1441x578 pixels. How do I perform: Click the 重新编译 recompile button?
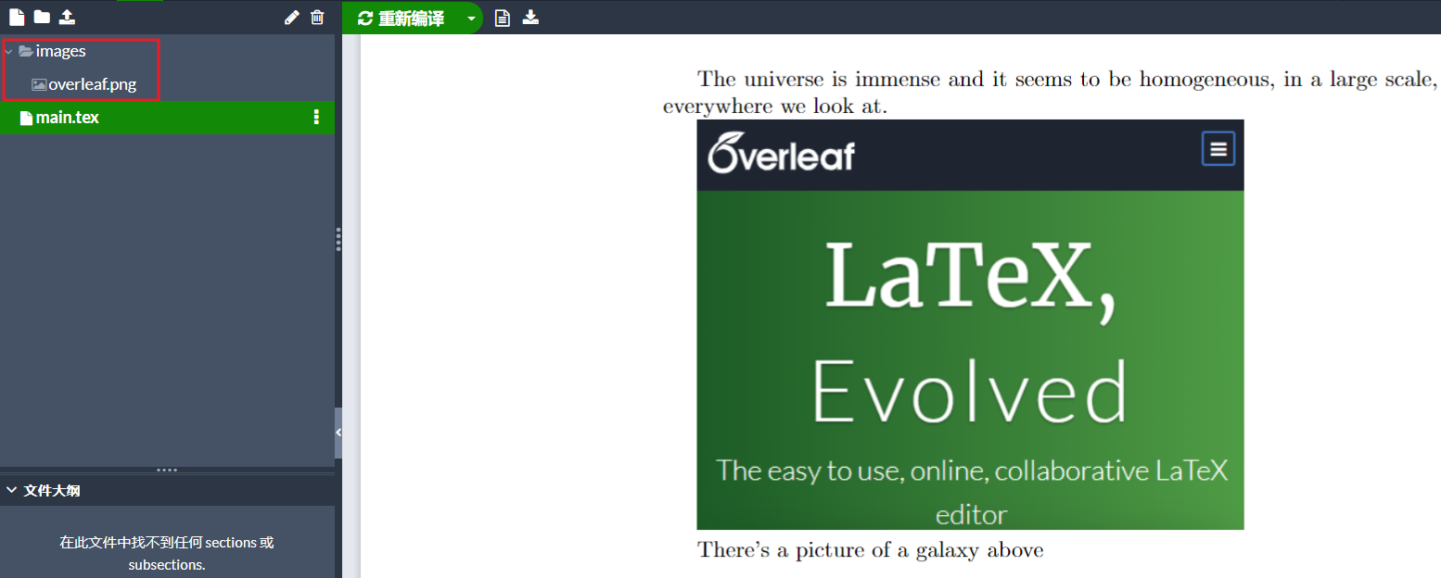pos(401,19)
